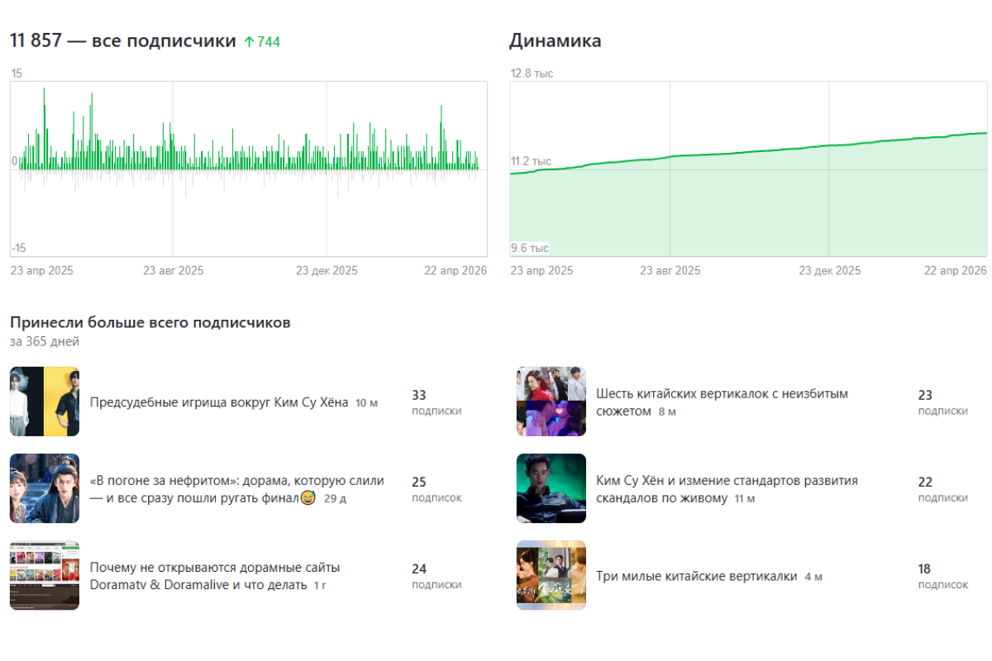Image resolution: width=992 pixels, height=661 pixels.
Task: Click the green ↑744 growth indicator
Action: (262, 41)
